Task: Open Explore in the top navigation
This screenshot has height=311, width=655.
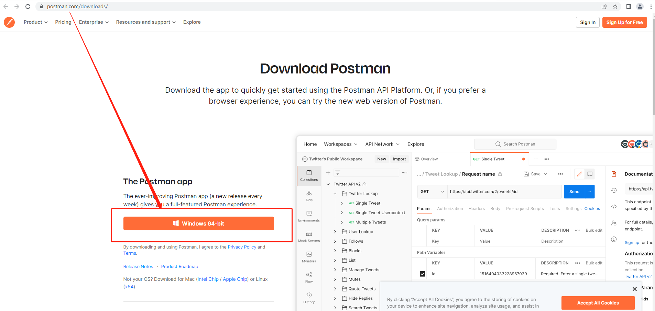Action: [192, 22]
